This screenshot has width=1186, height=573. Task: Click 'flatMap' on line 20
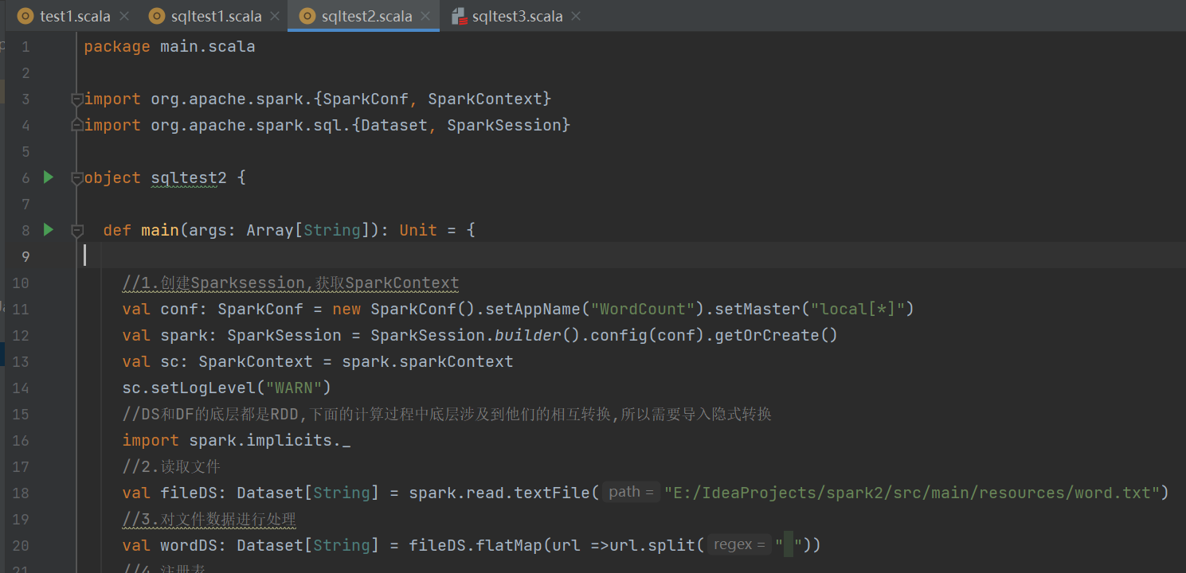[x=509, y=545]
